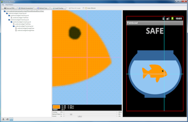Click the Refresh Screenshot button
The width and height of the screenshot is (188, 122).
click(26, 8)
